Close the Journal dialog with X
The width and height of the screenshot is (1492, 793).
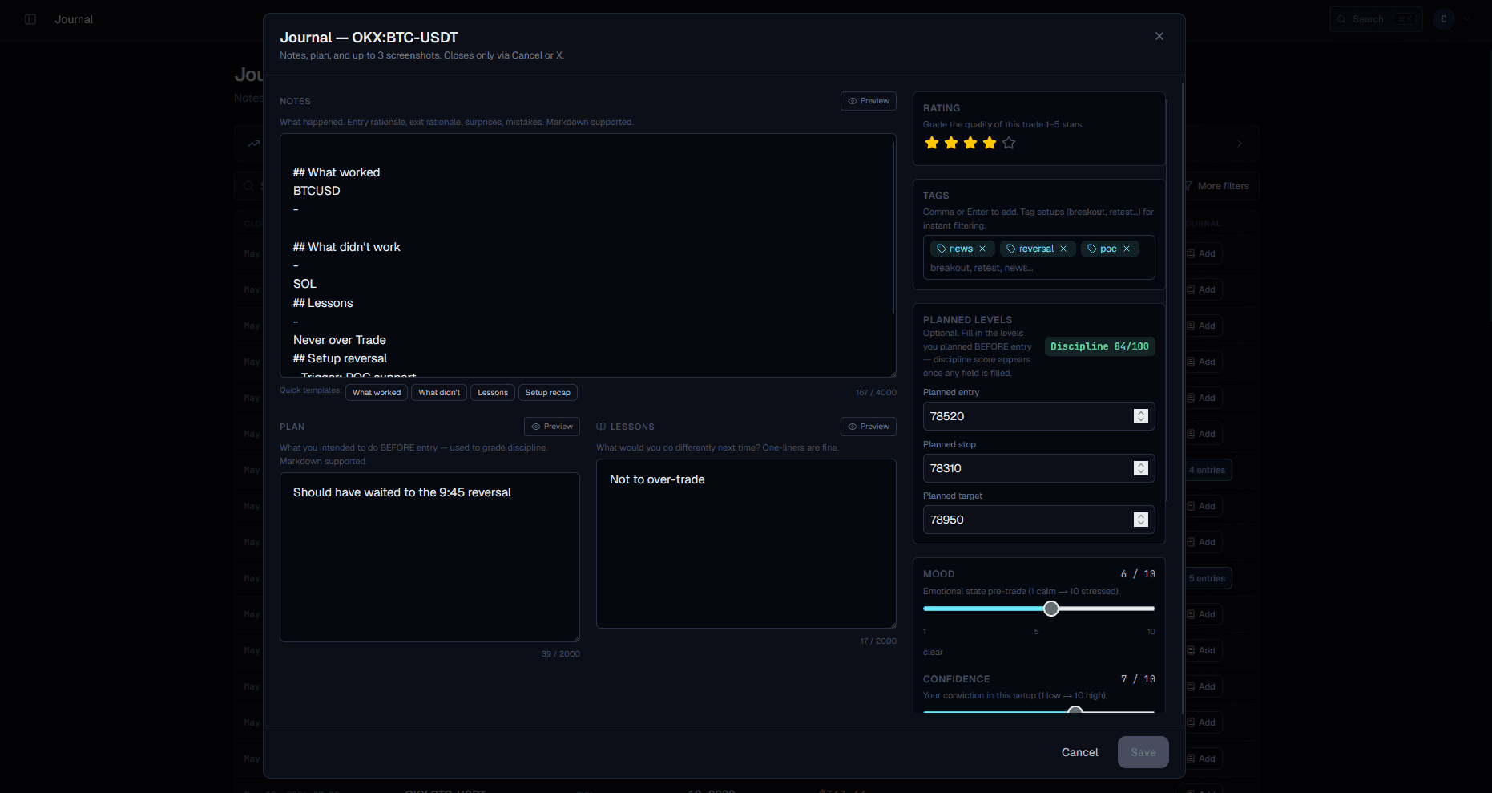(x=1159, y=36)
